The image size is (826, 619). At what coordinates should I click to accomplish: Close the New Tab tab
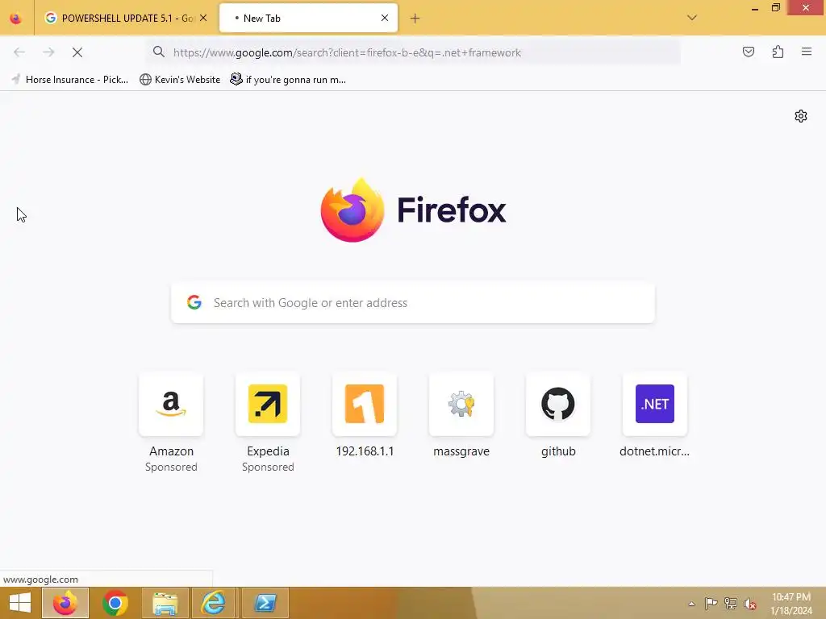click(385, 18)
